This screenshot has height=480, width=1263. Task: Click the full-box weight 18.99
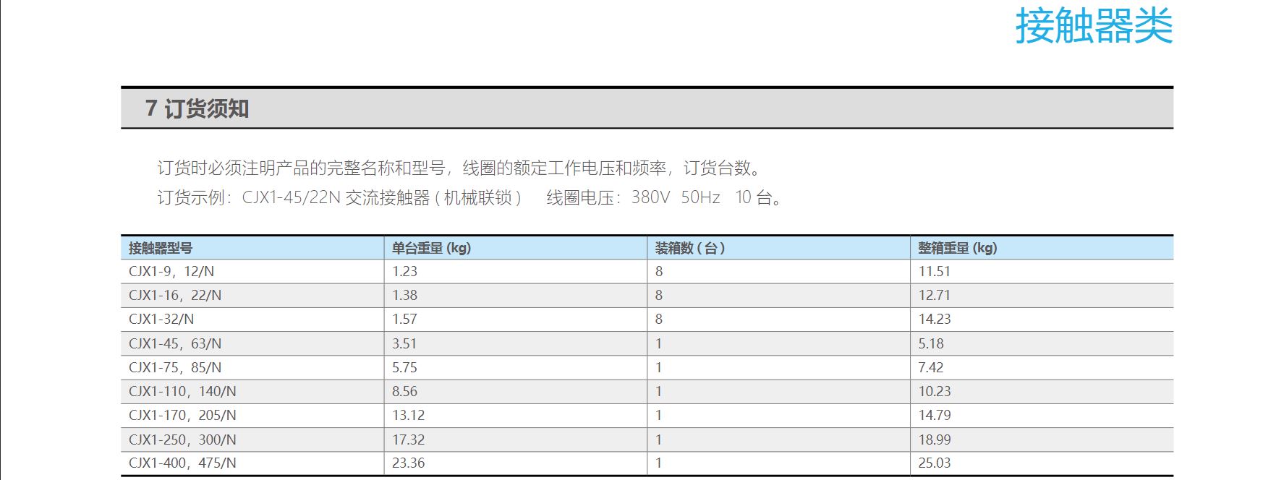coord(935,440)
